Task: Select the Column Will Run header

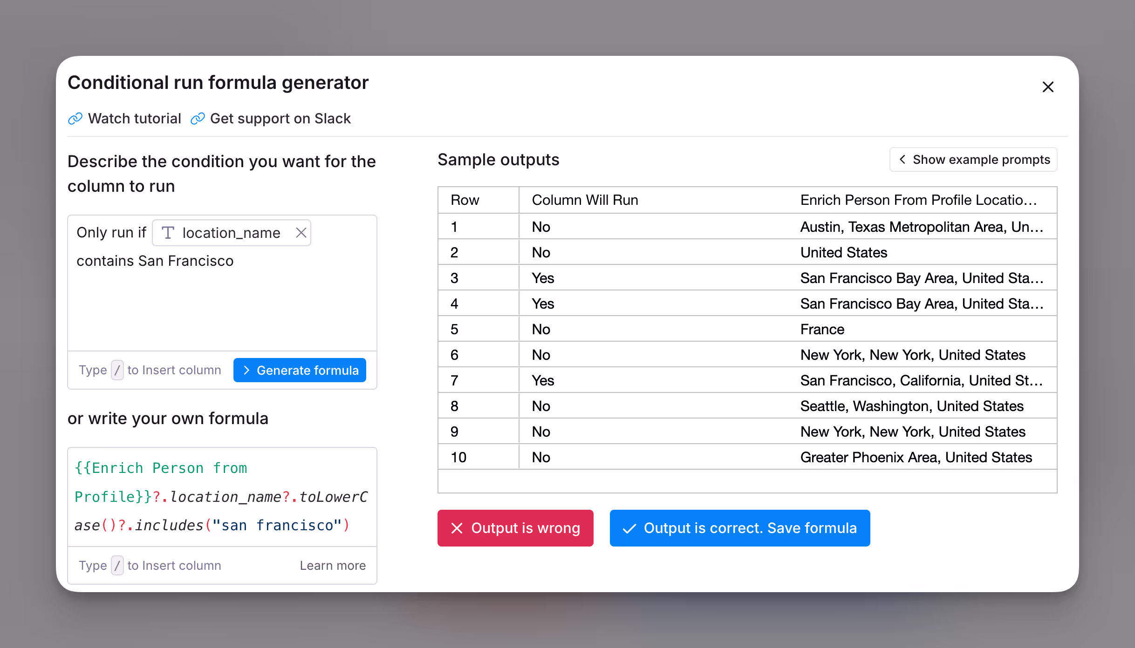Action: [x=585, y=200]
